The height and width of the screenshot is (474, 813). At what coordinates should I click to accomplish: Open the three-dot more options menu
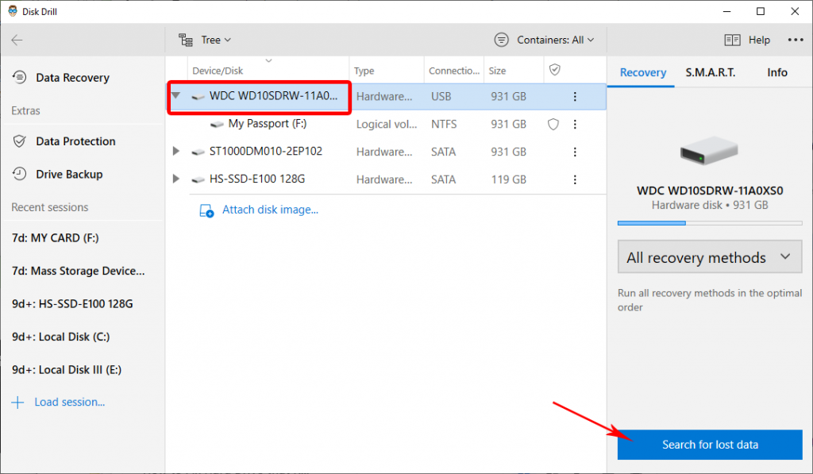coord(795,40)
